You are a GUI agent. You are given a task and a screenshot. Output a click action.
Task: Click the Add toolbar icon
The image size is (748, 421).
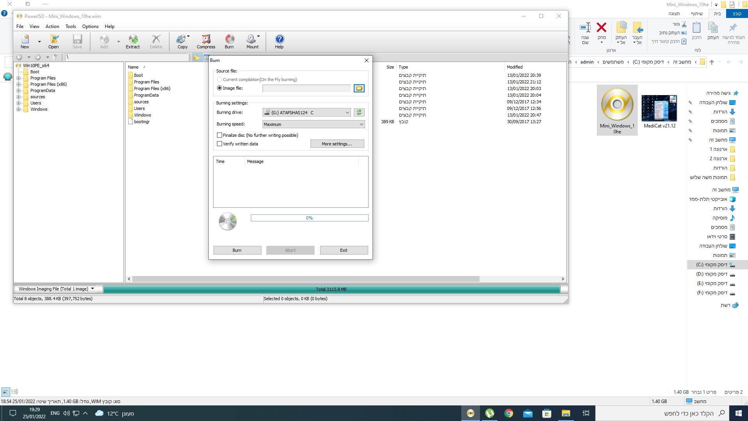pyautogui.click(x=104, y=41)
